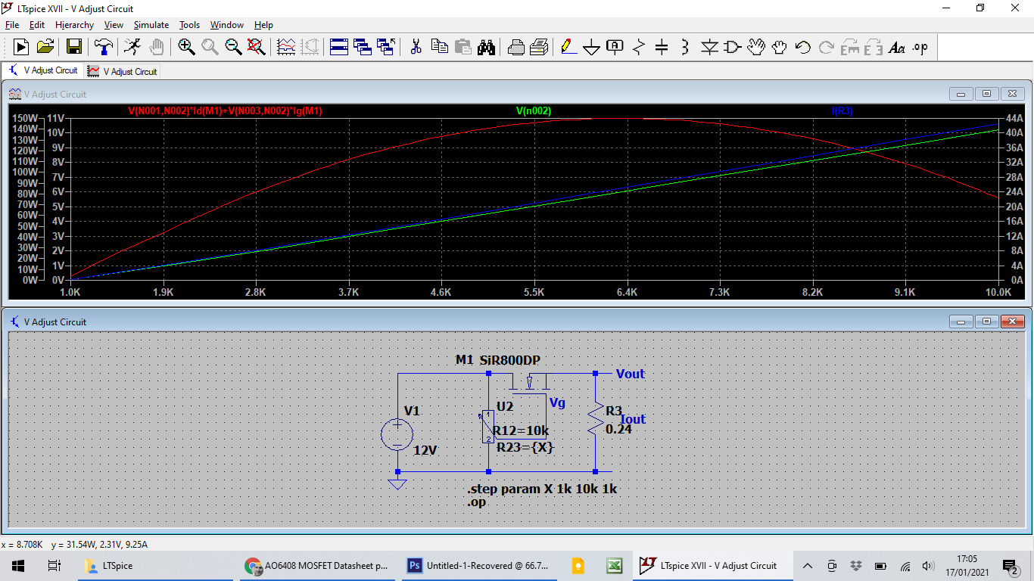Open the View menu
This screenshot has height=581, width=1034.
114,25
